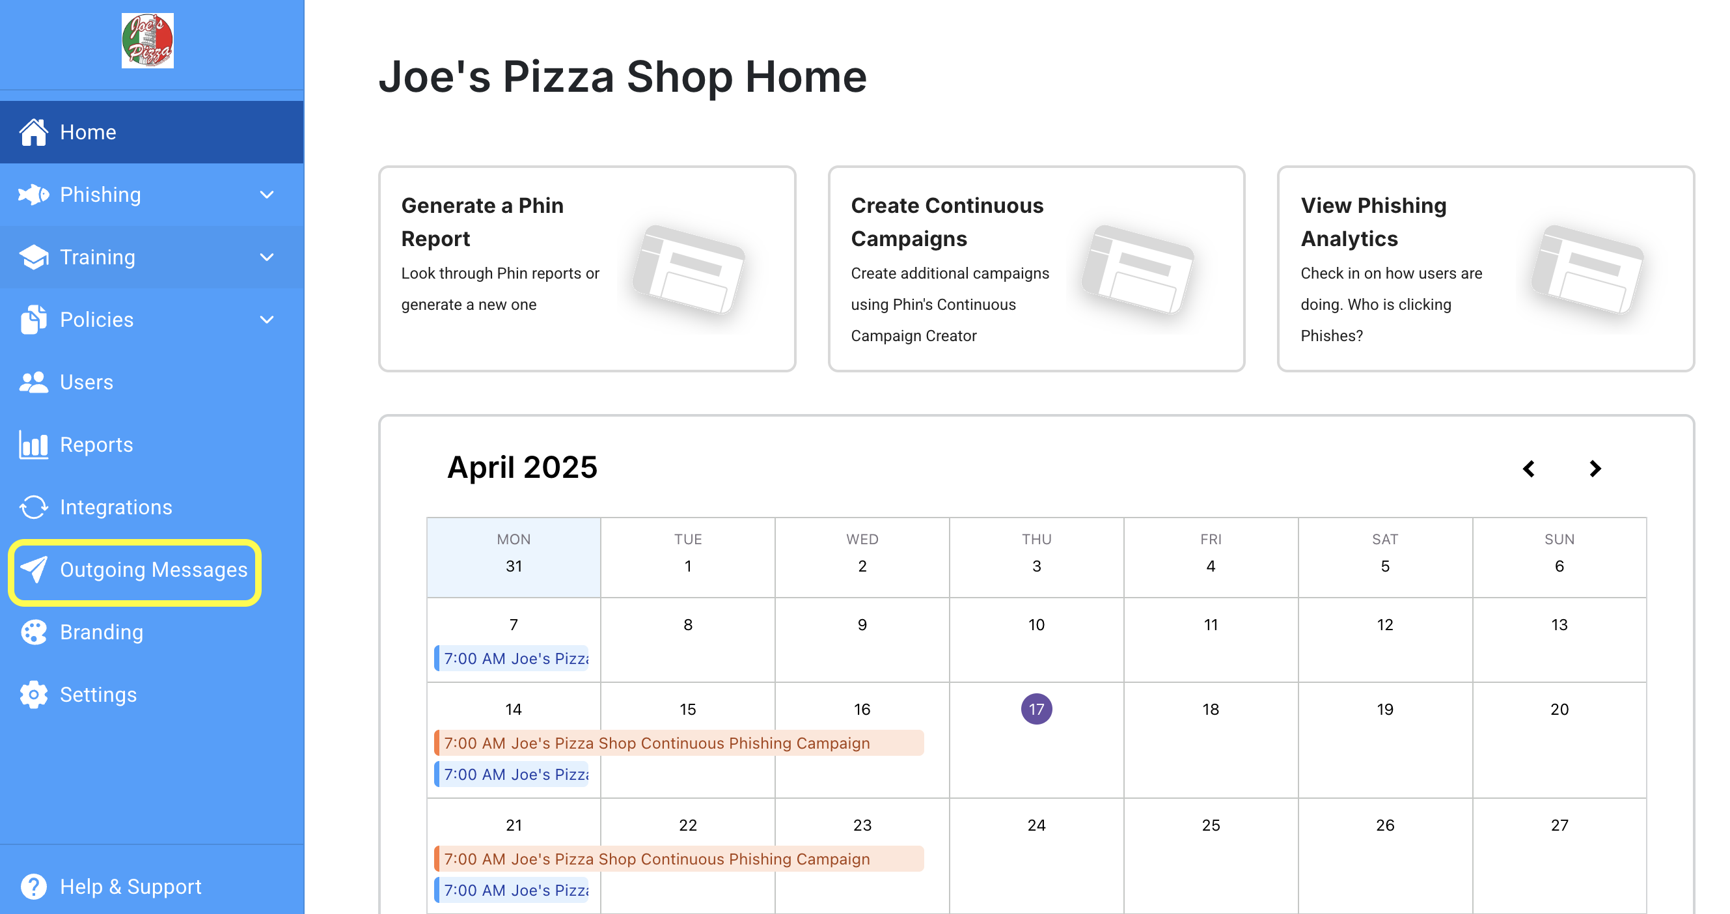Click the Training graduation cap icon

34,257
